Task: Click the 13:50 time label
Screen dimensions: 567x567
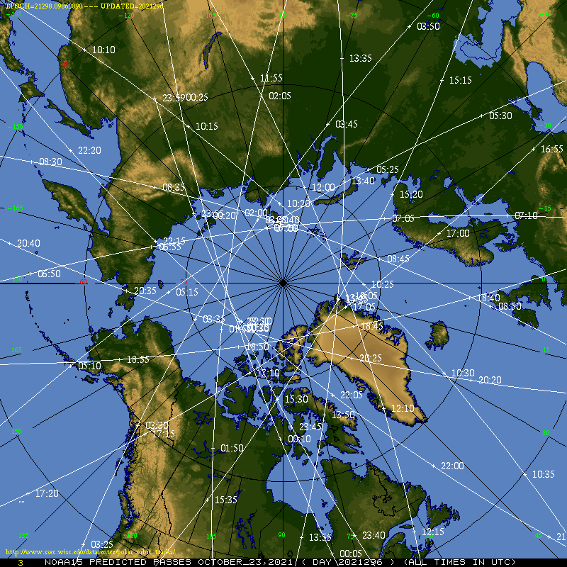Action: [x=343, y=415]
